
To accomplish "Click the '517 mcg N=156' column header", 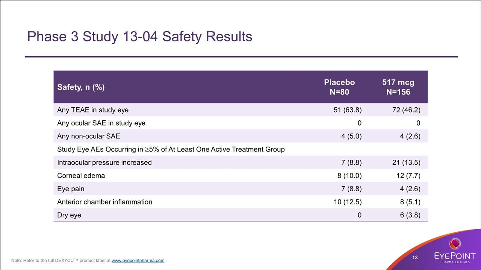I will click(398, 87).
